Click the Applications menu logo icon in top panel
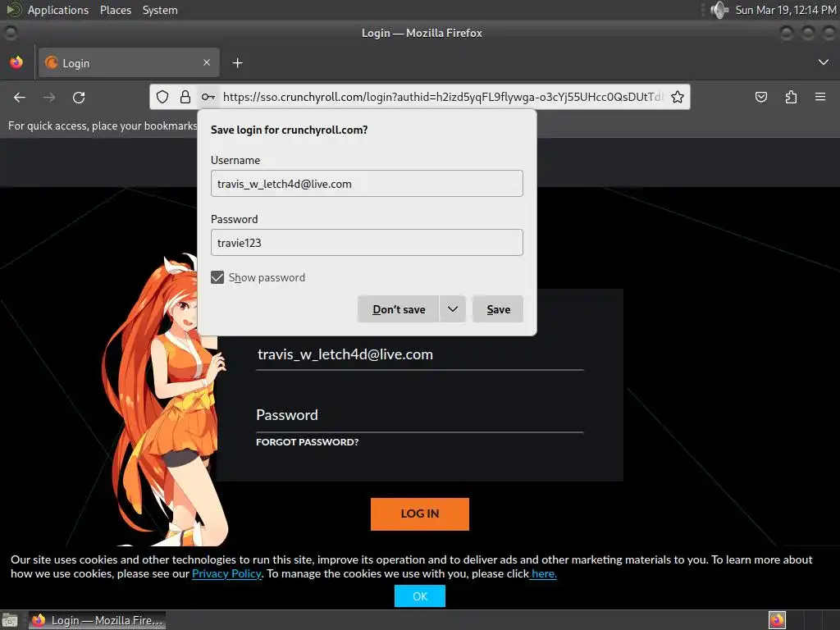840x630 pixels. [13, 10]
